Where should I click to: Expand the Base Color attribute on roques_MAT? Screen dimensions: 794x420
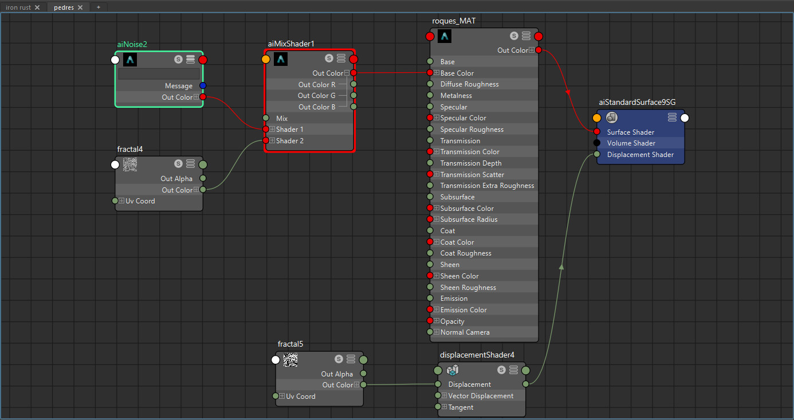coord(437,73)
